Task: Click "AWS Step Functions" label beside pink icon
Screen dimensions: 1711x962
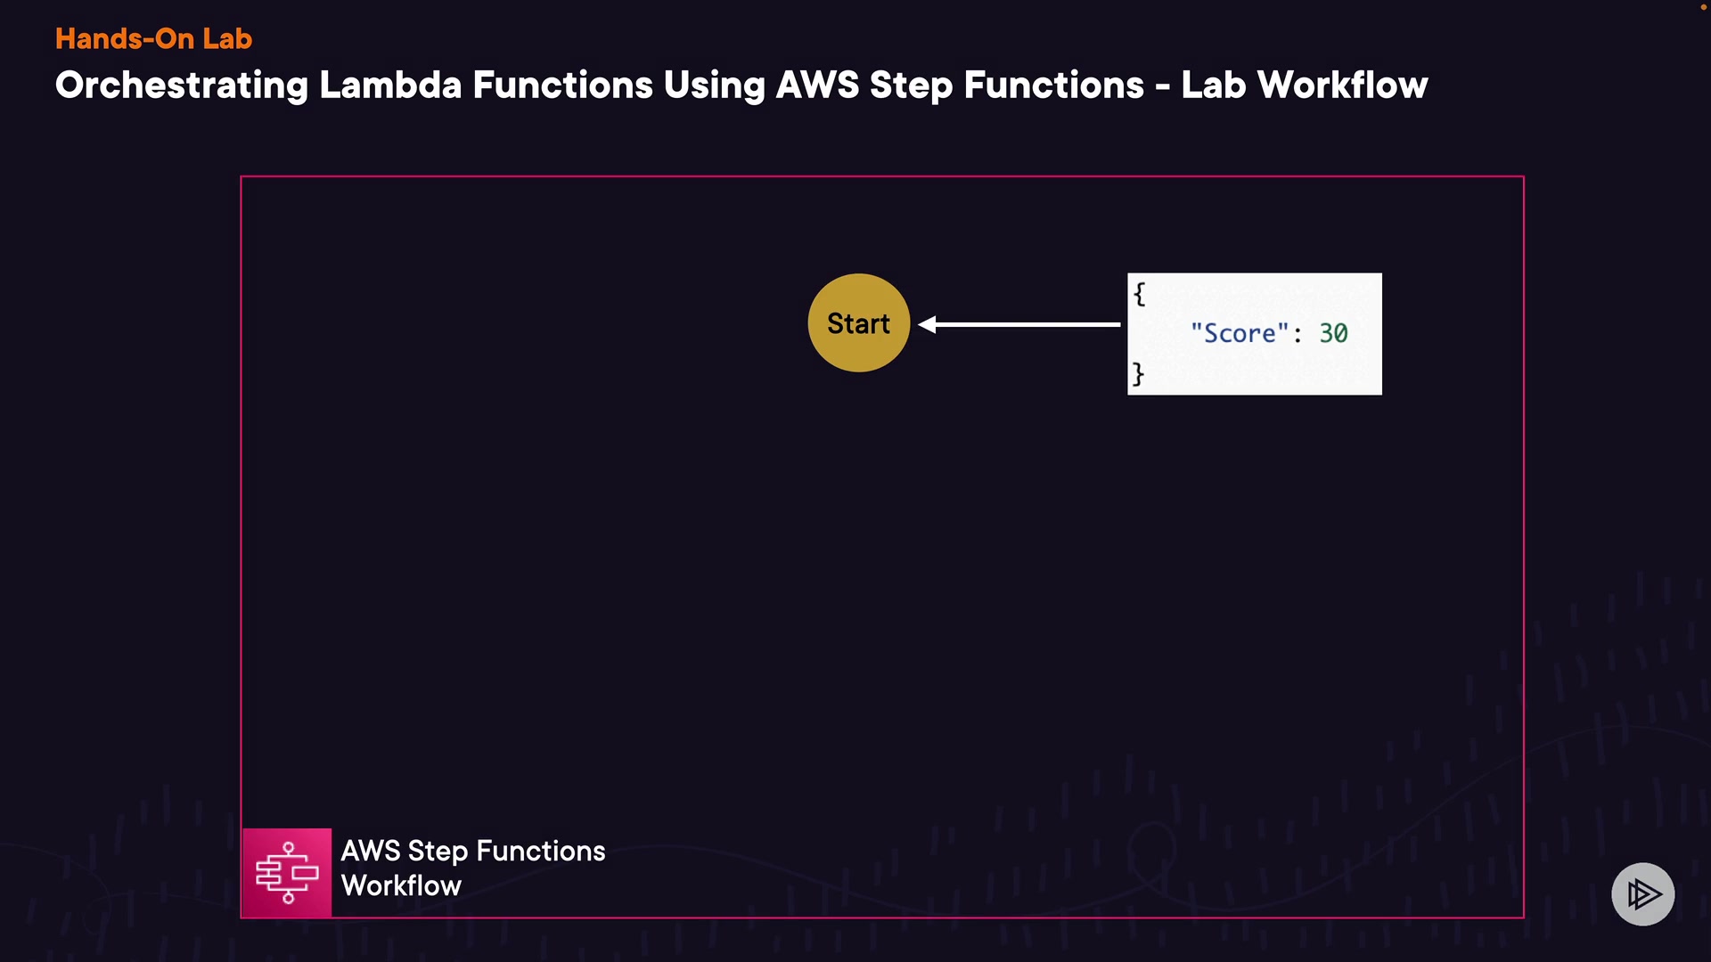Action: 472,851
